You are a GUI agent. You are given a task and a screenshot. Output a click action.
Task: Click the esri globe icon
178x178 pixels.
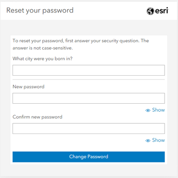[x=150, y=11]
